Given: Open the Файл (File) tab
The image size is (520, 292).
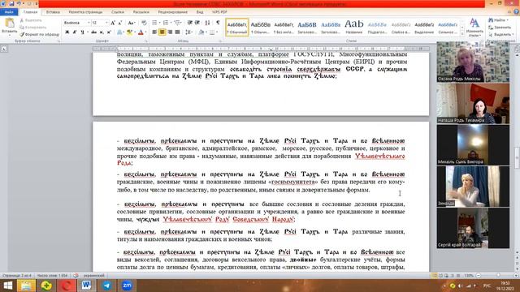Looking at the screenshot, I should click(x=9, y=12).
